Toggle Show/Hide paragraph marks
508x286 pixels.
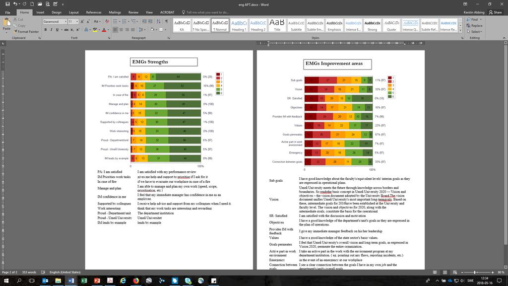(167, 21)
